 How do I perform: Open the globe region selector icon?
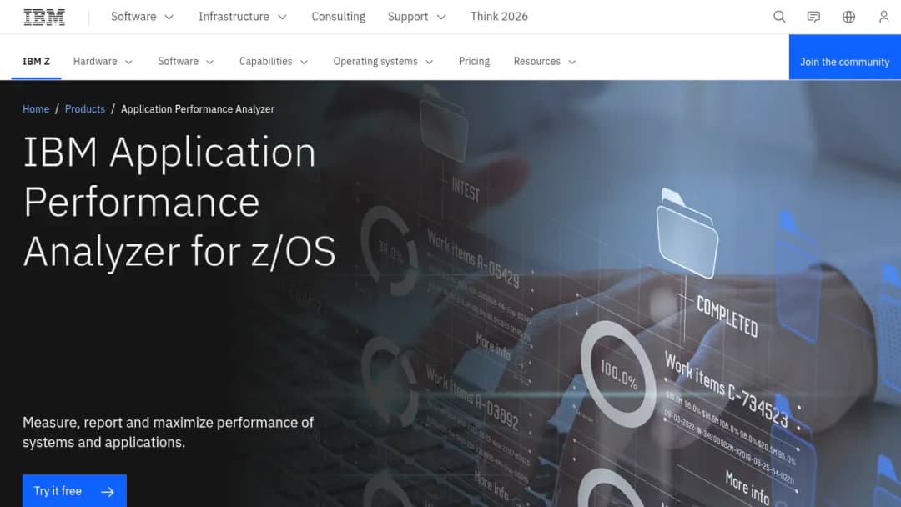(x=848, y=17)
